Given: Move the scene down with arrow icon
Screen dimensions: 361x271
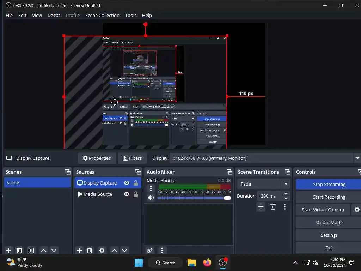Looking at the screenshot, I should pos(54,251).
